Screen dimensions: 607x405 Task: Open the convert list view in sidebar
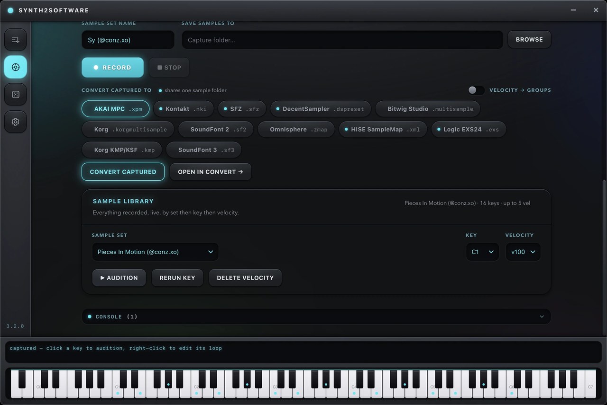(16, 40)
